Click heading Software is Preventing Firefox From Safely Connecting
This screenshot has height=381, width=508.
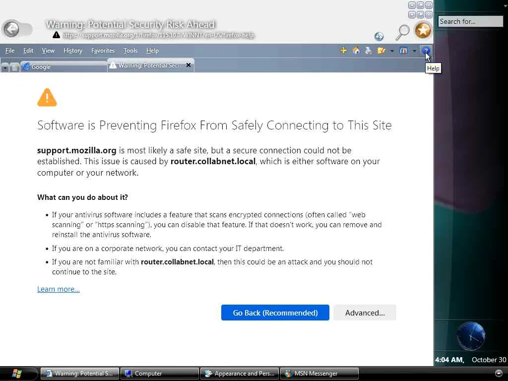(x=214, y=125)
